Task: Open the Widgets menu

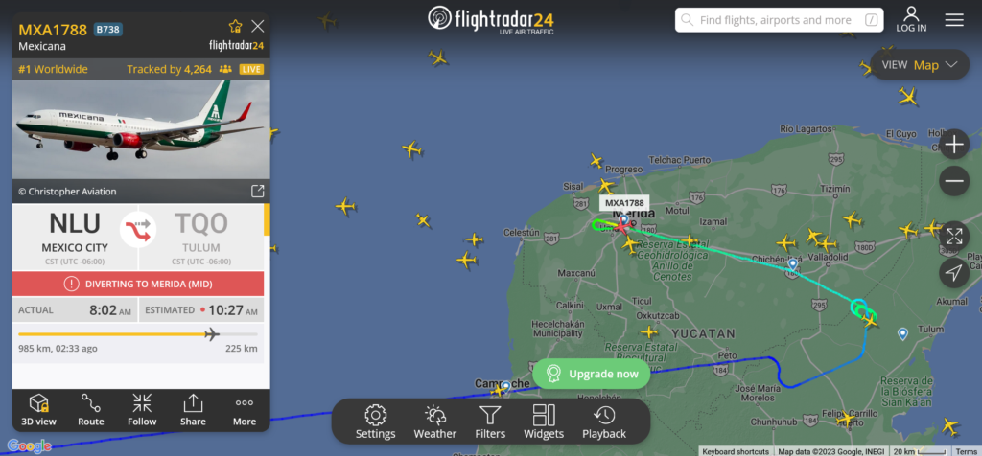Action: point(544,422)
